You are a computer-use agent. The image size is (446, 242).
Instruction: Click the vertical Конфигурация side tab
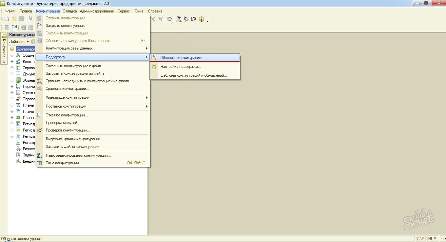4,49
